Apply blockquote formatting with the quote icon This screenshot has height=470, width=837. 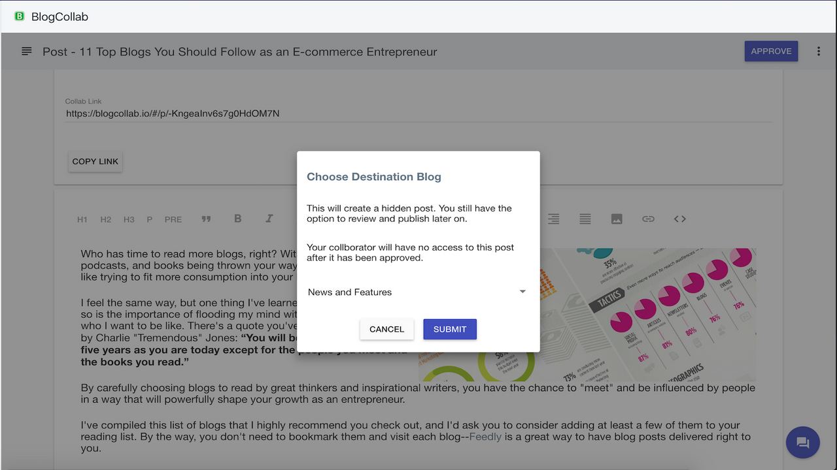pos(206,219)
